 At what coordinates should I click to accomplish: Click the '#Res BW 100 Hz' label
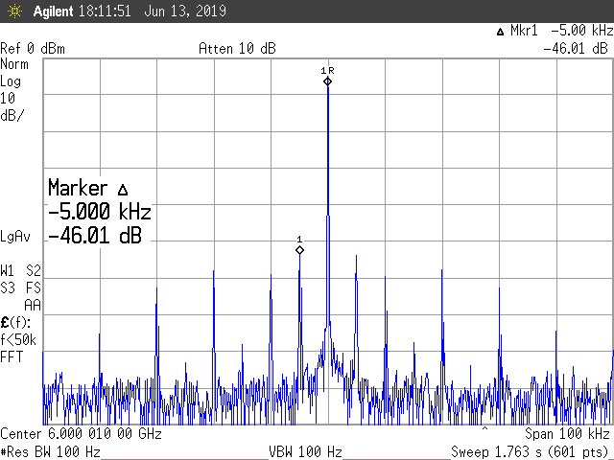click(x=50, y=451)
